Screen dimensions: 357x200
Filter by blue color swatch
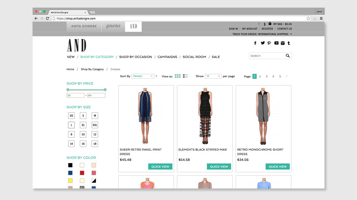coord(70,173)
